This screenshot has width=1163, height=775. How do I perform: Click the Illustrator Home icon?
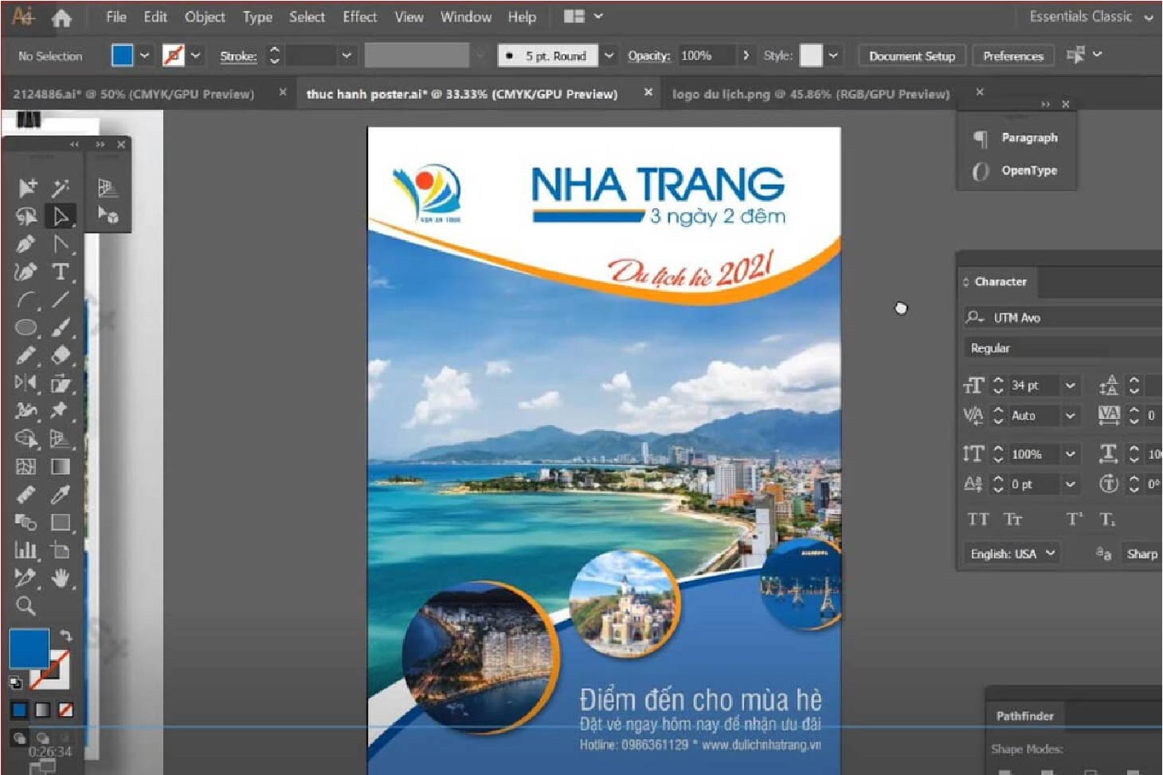click(61, 18)
